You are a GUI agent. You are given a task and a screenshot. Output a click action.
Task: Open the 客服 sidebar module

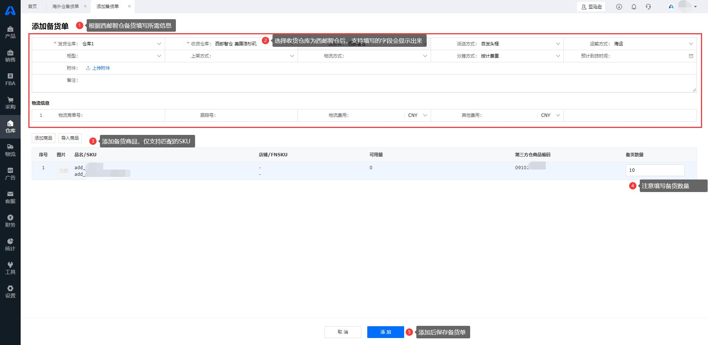click(x=10, y=197)
